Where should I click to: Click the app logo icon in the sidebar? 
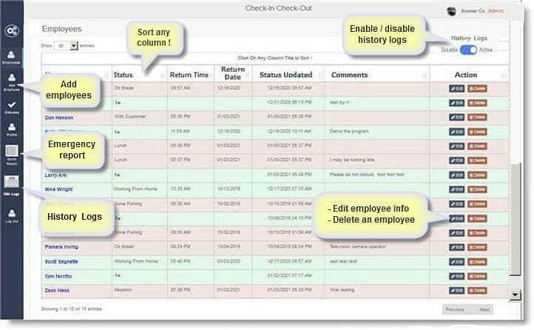[11, 31]
